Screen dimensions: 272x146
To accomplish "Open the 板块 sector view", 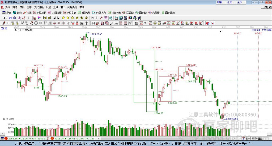I will coord(17,13).
